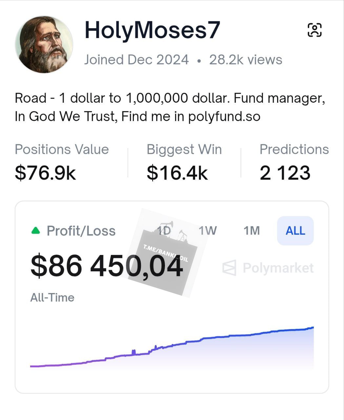
Task: Select the 1D time range
Action: pyautogui.click(x=164, y=230)
